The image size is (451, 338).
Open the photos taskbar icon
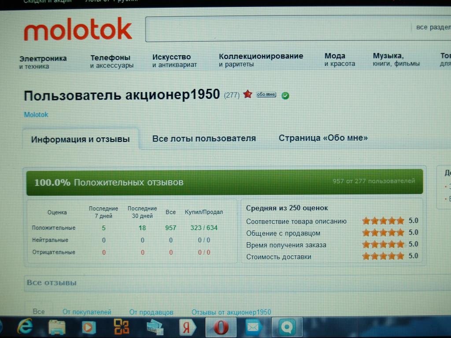pyautogui.click(x=155, y=327)
